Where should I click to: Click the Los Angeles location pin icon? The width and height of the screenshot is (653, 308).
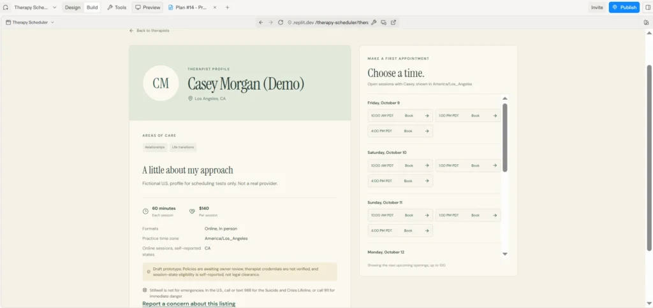[x=190, y=99]
